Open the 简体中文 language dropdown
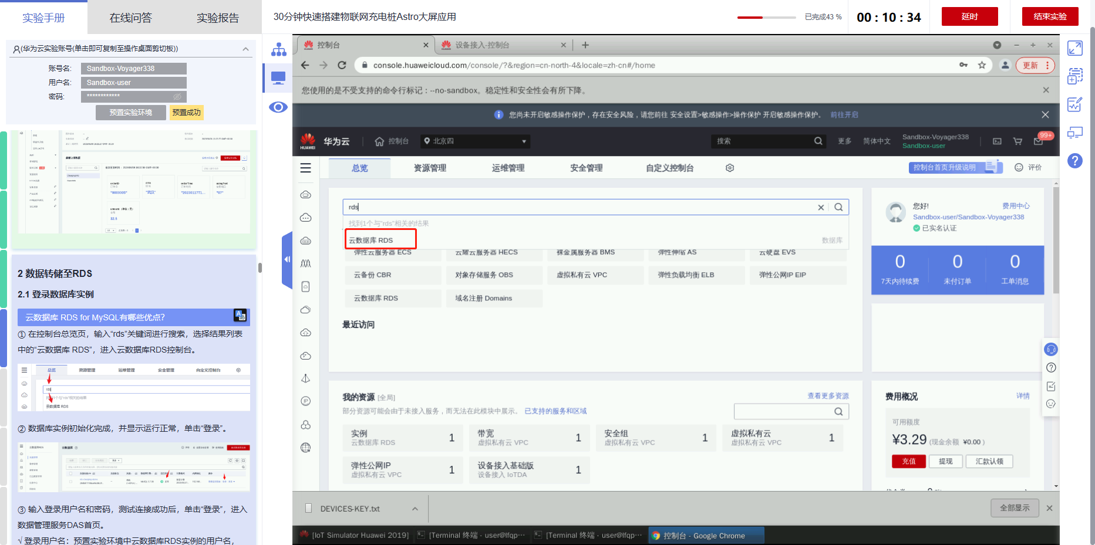This screenshot has width=1095, height=545. [x=877, y=141]
